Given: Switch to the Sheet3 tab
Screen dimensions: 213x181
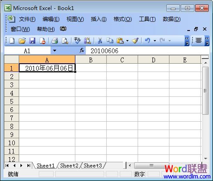Looking at the screenshot, I should pos(93,165).
